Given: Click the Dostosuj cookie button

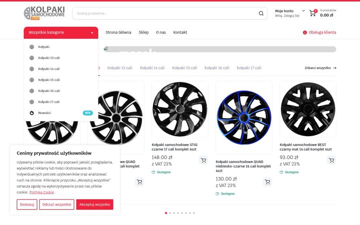Looking at the screenshot, I should [27, 204].
